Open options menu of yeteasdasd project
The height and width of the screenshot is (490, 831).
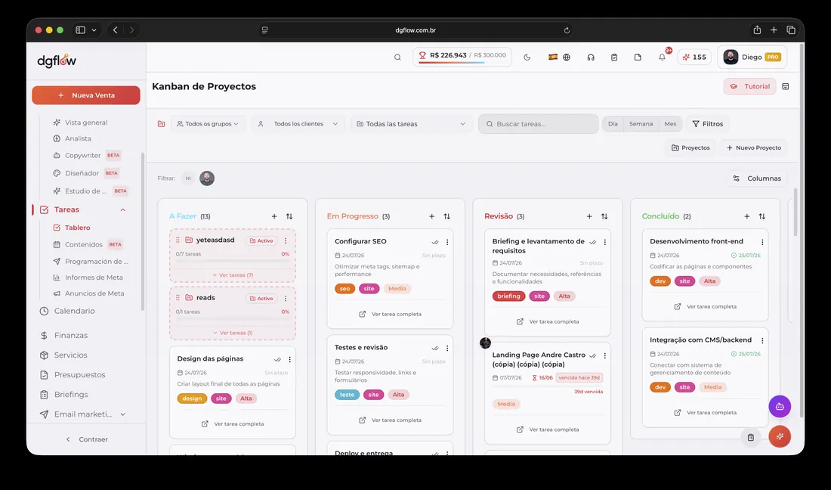(x=286, y=240)
